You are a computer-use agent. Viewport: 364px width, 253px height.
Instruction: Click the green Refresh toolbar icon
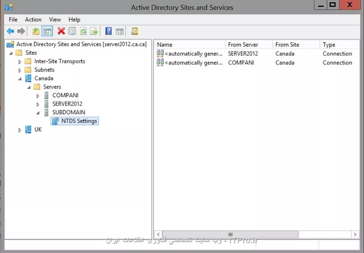click(x=83, y=31)
